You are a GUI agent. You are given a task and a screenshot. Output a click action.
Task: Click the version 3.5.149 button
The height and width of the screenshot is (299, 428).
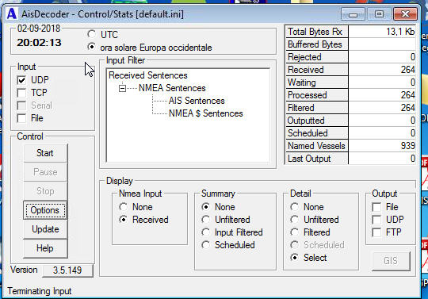(x=67, y=270)
